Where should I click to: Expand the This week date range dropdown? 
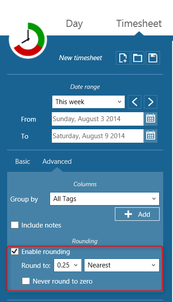(x=89, y=102)
